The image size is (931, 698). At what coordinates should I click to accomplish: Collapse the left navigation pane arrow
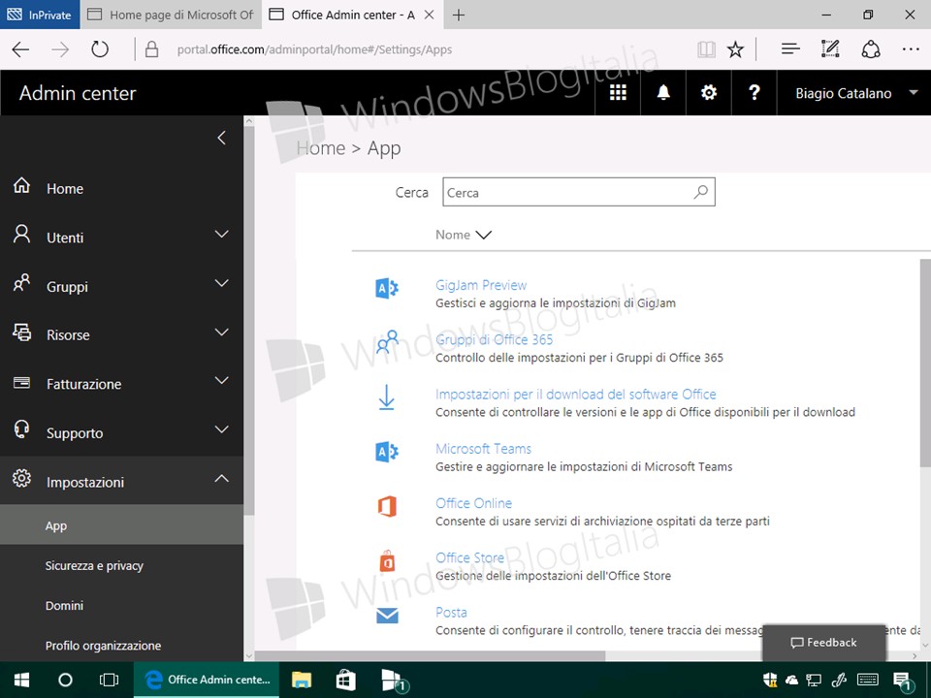tap(221, 138)
